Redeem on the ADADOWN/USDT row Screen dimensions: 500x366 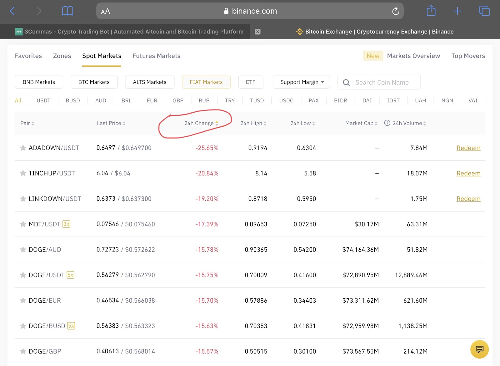pos(468,148)
